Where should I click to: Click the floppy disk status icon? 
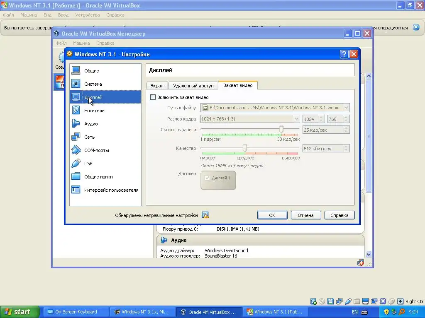[330, 301]
